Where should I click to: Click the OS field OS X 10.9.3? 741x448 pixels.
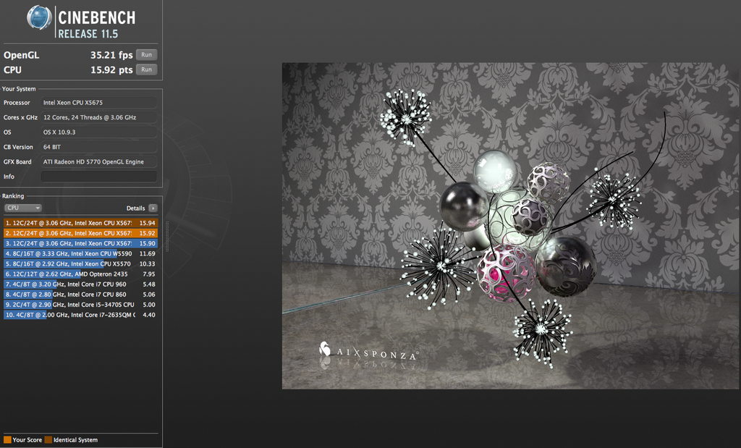(98, 132)
